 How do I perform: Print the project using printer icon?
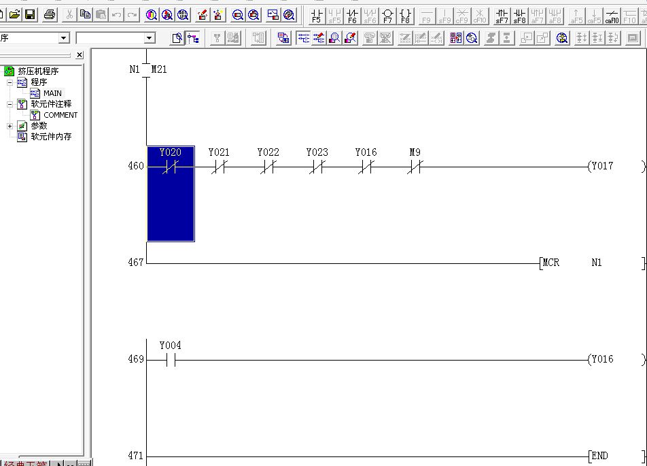click(x=50, y=14)
